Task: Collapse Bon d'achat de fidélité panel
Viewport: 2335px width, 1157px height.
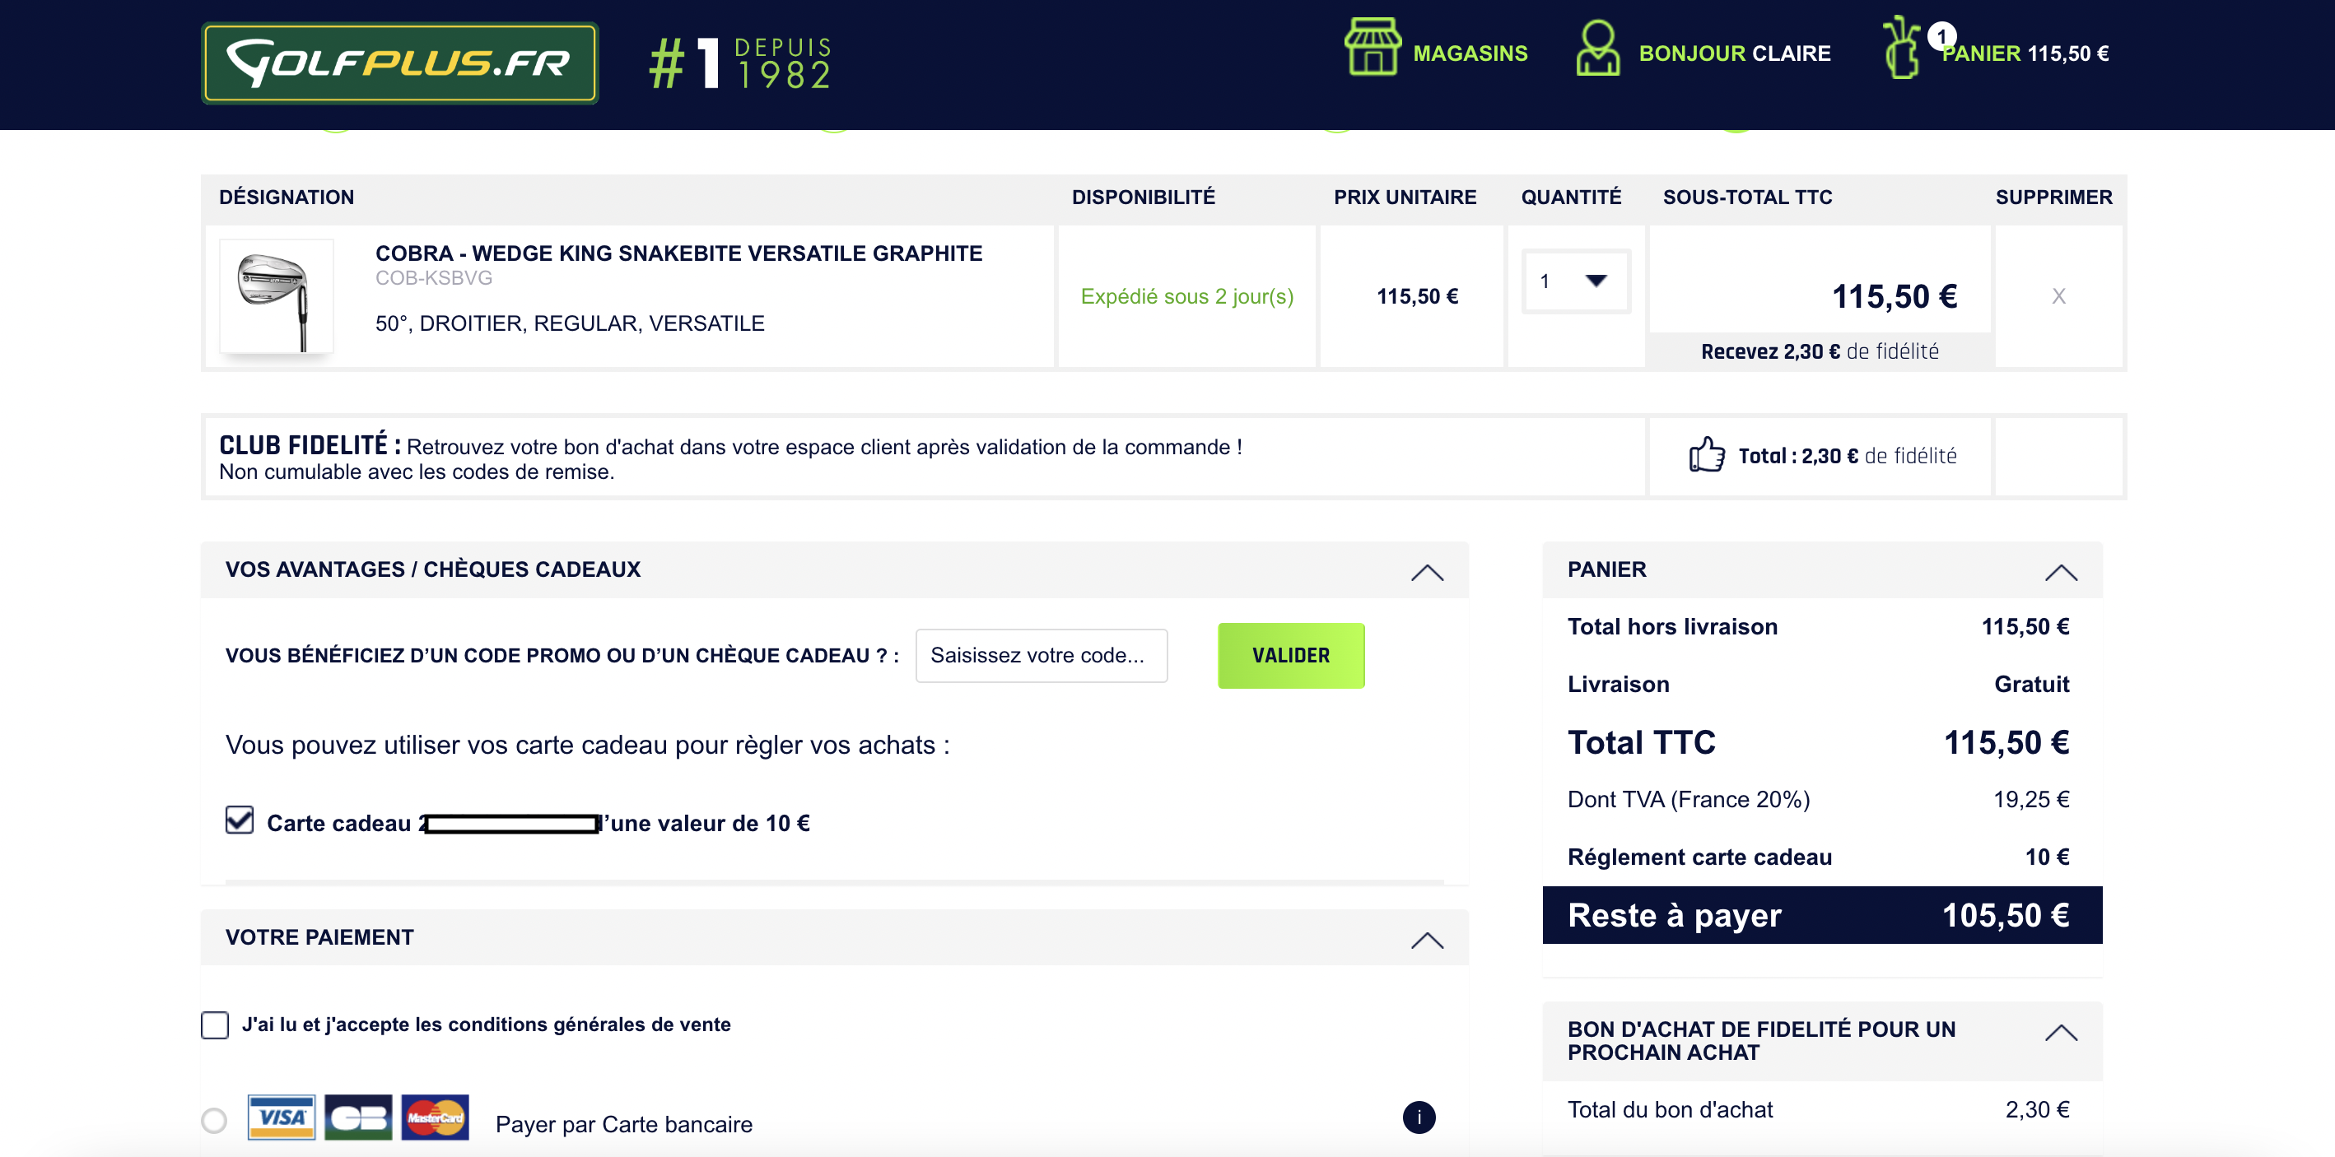Action: 2060,1032
